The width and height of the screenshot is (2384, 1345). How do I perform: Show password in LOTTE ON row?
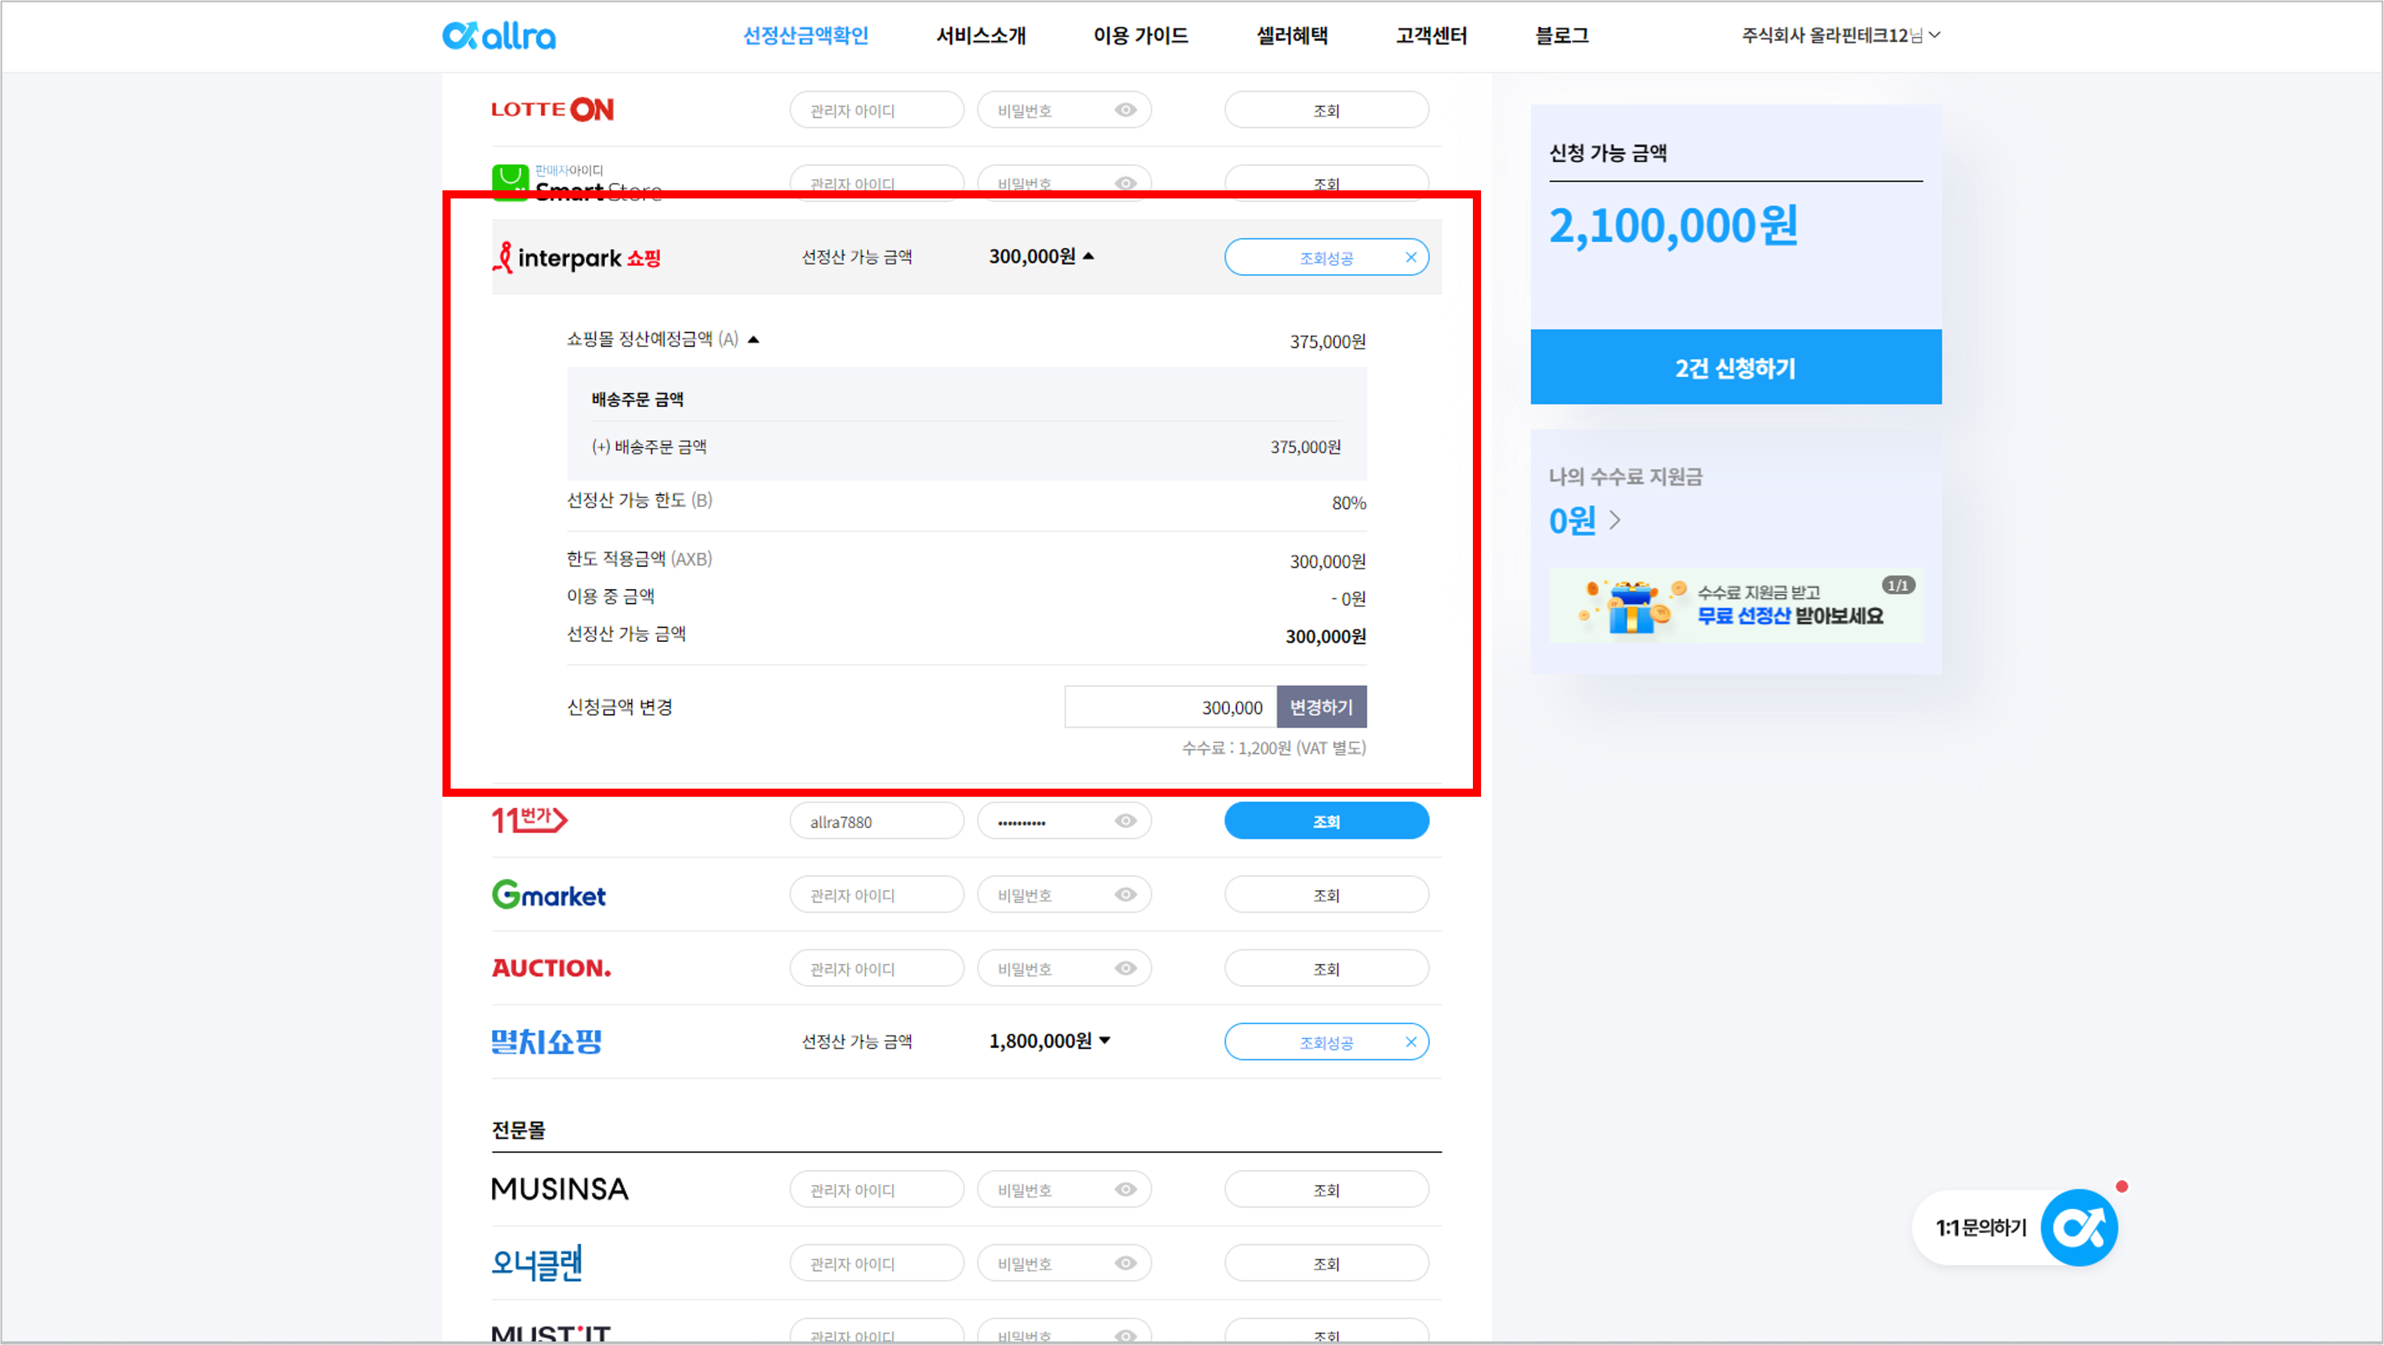coord(1125,110)
